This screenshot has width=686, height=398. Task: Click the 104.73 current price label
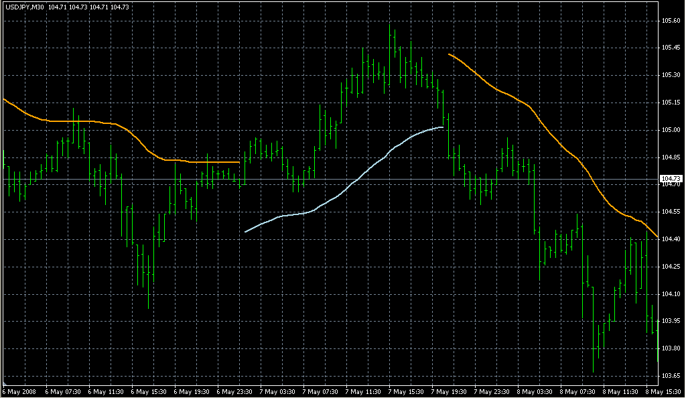[671, 179]
